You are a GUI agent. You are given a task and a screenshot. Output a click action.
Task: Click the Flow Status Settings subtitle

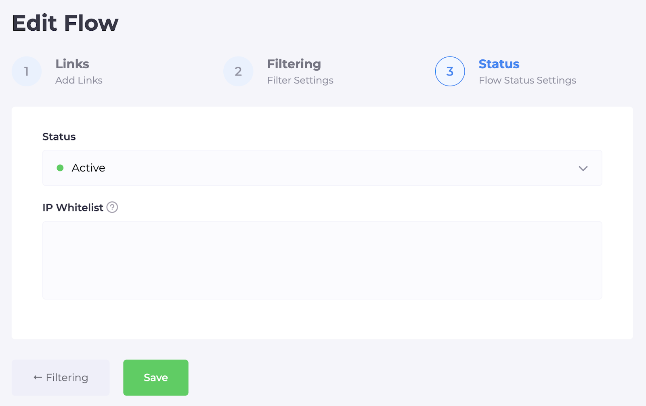527,80
